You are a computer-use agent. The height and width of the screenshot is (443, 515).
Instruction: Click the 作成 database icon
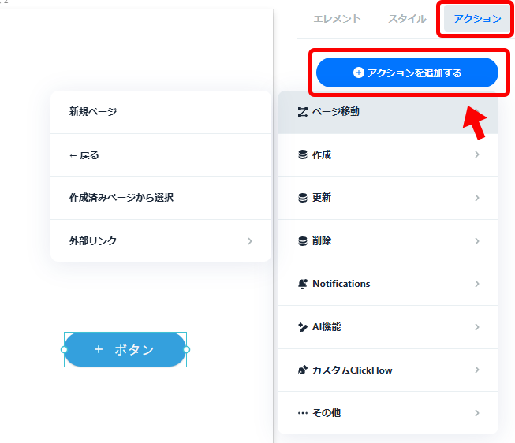[x=303, y=154]
